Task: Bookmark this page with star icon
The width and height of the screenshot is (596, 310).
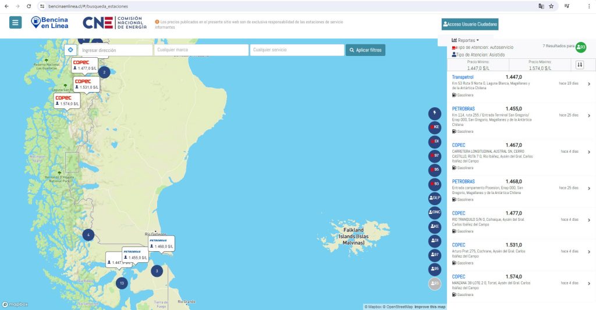Action: click(x=551, y=6)
